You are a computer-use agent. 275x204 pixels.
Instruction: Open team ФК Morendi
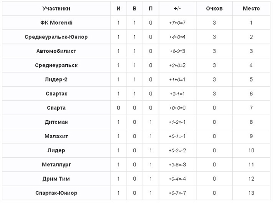point(56,22)
